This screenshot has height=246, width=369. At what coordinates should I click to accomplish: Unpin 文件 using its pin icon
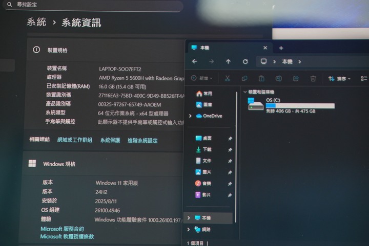coord(230,161)
